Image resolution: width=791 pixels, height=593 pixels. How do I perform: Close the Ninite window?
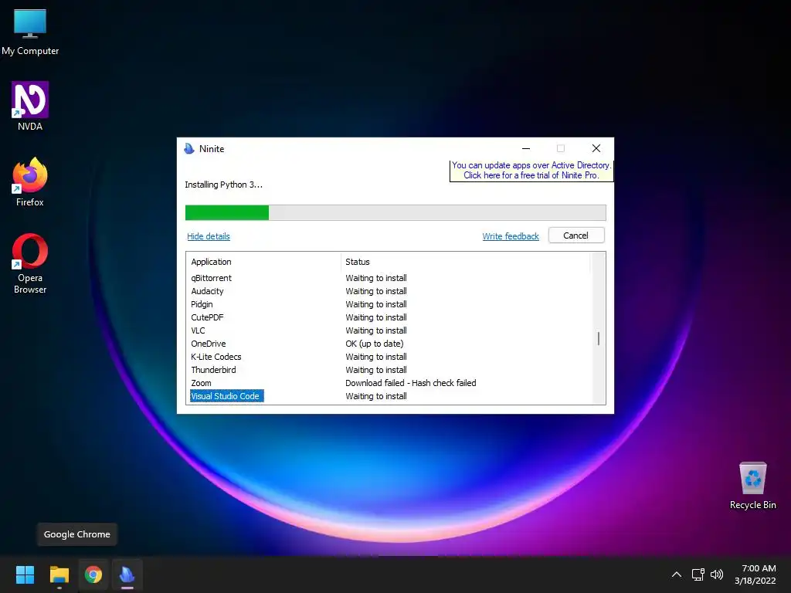click(596, 148)
